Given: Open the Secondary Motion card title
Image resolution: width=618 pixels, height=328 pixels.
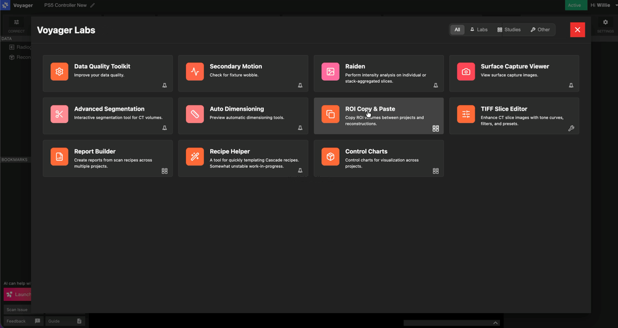Looking at the screenshot, I should pyautogui.click(x=235, y=66).
